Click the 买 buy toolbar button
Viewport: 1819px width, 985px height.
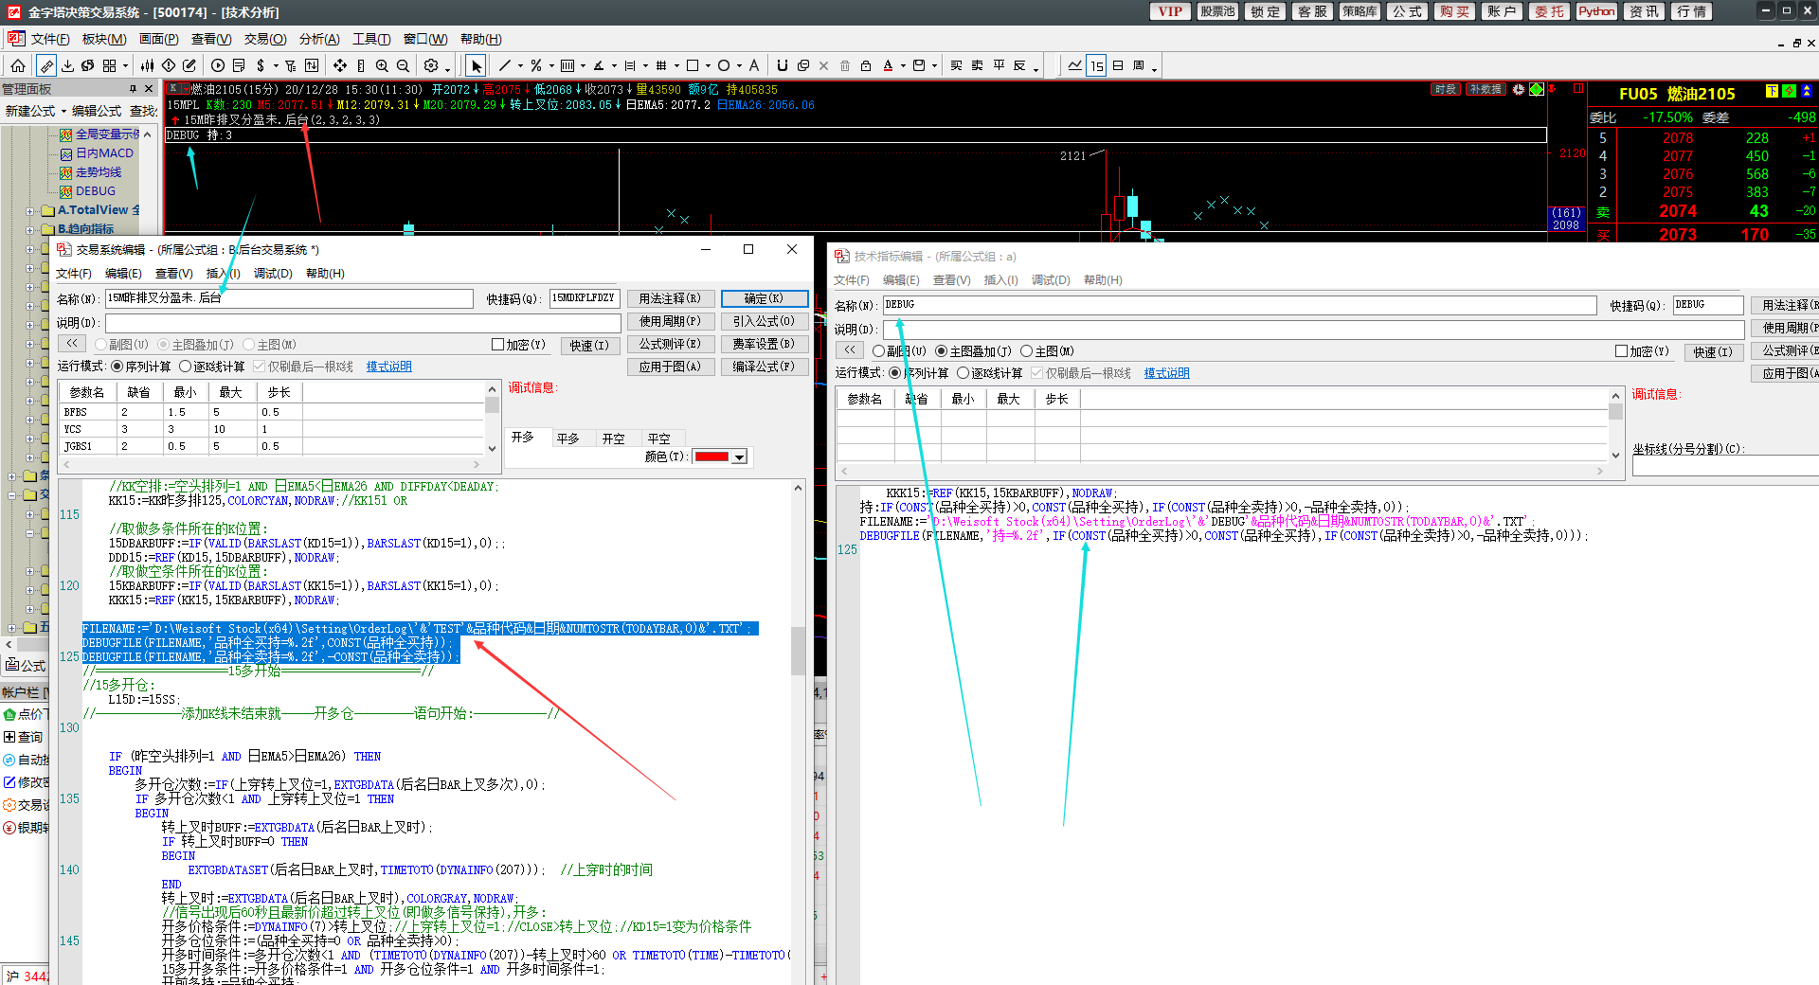pyautogui.click(x=956, y=65)
